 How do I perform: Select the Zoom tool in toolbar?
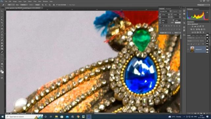(x=2, y=67)
